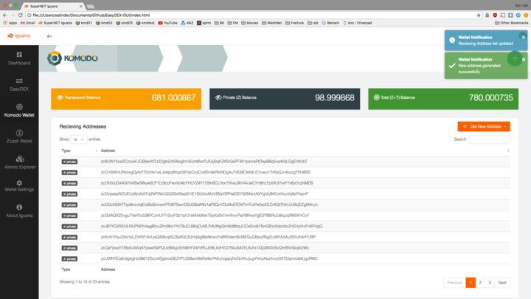Screen dimensions: 531x299
Task: Click the back arrow in app header
Action: tap(49, 36)
